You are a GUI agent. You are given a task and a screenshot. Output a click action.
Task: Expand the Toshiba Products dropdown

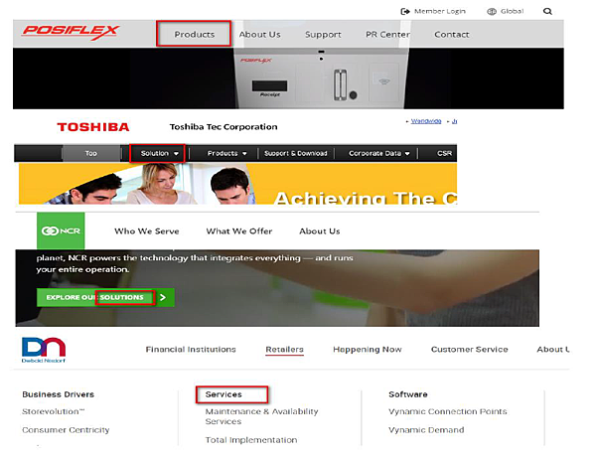(x=226, y=153)
